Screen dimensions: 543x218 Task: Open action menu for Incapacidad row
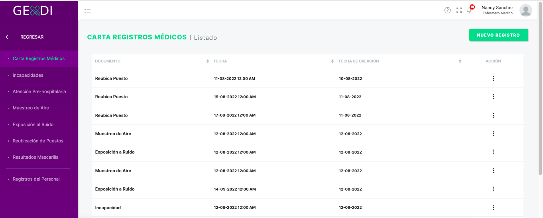(493, 208)
